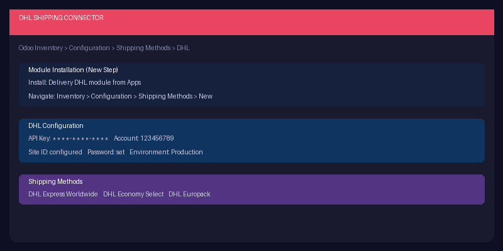The height and width of the screenshot is (251, 503).
Task: Choose DHL Express Worldwide method
Action: (x=64, y=195)
